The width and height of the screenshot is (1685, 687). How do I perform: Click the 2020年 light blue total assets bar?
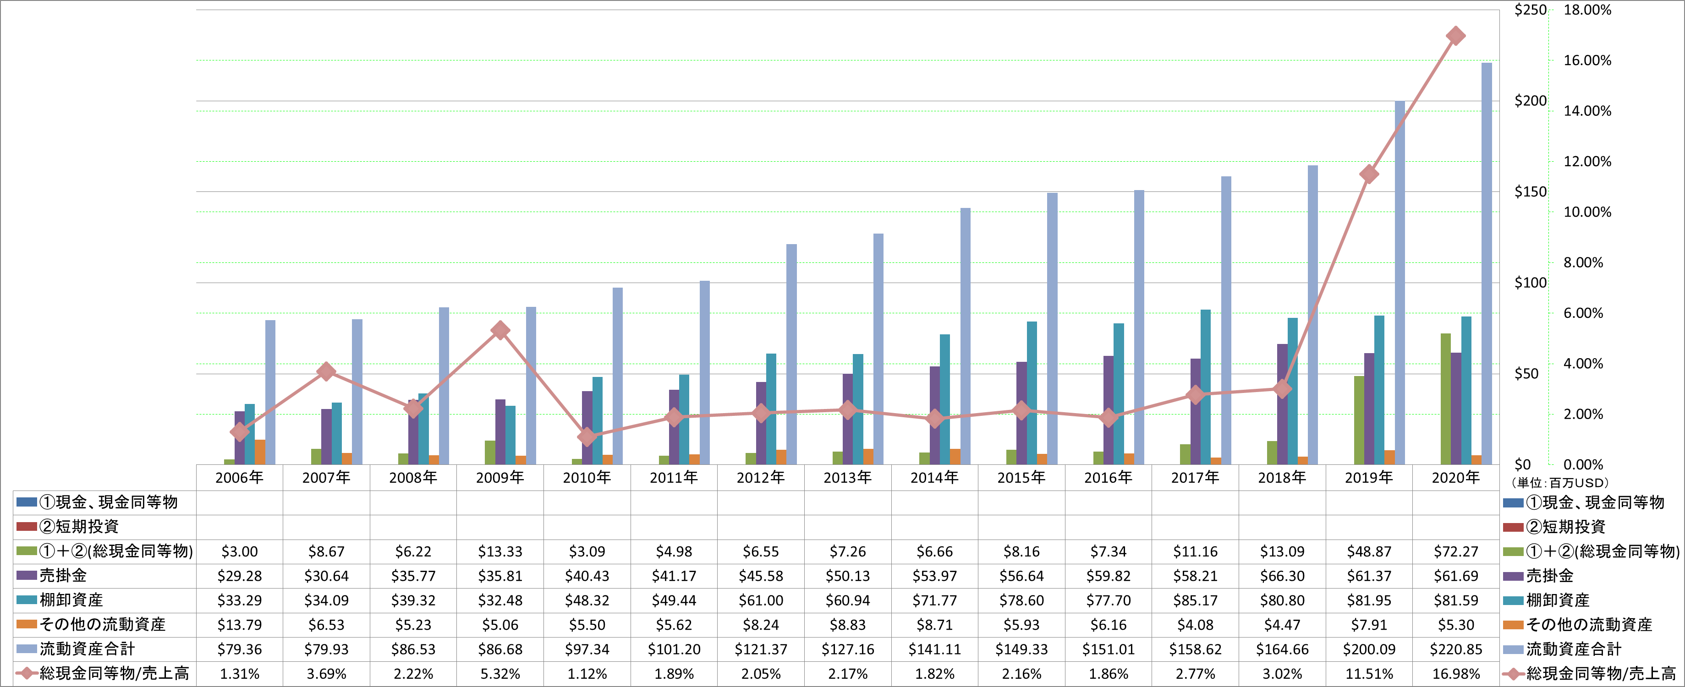point(1486,263)
